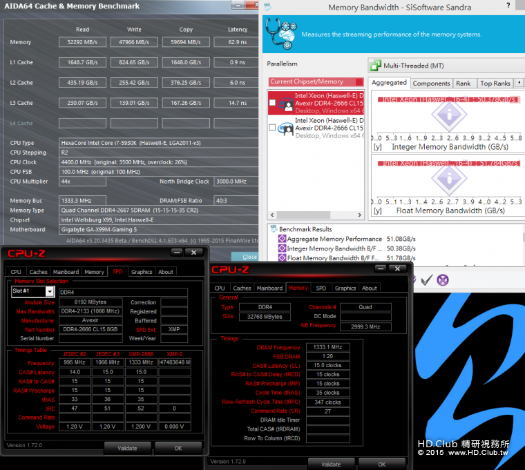The width and height of the screenshot is (525, 470).
Task: Click OK in CPU-Z Memory window
Action: [x=382, y=464]
